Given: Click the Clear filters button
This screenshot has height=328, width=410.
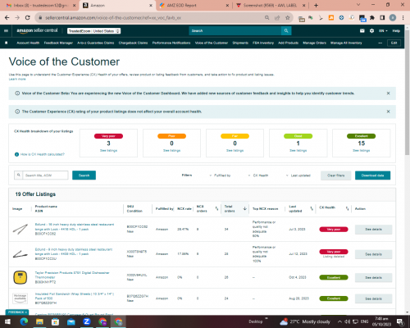Looking at the screenshot, I should [x=336, y=175].
